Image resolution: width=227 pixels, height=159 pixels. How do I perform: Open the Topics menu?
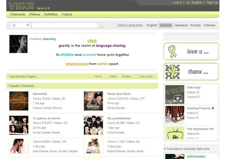[x=67, y=14]
